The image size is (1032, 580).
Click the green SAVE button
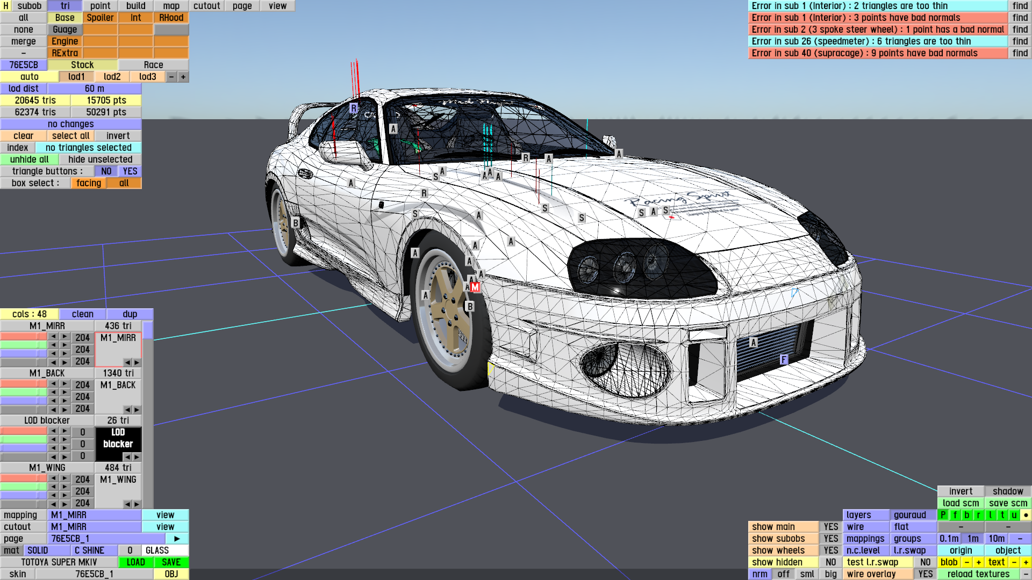pos(171,562)
